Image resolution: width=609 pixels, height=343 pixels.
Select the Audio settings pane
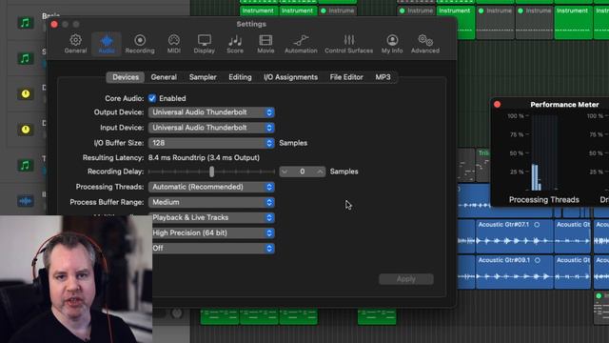[x=107, y=44]
